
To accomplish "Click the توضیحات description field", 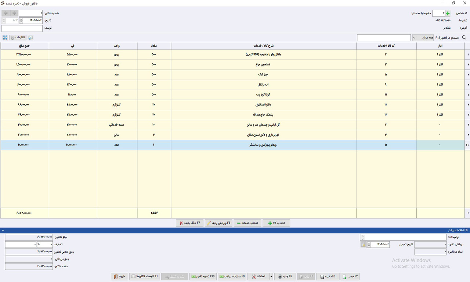I will point(404,237).
